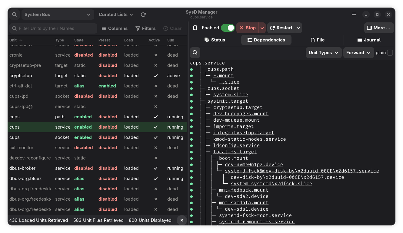Viewport: 403px width, 233px height.
Task: Open dev-sda2.device dependency link
Action: pos(246,196)
